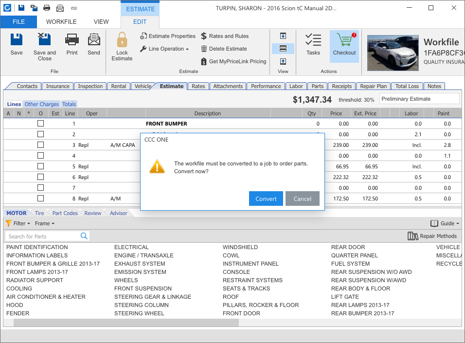The height and width of the screenshot is (343, 465).
Task: Click the CCC app logo icon
Action: tap(7, 8)
